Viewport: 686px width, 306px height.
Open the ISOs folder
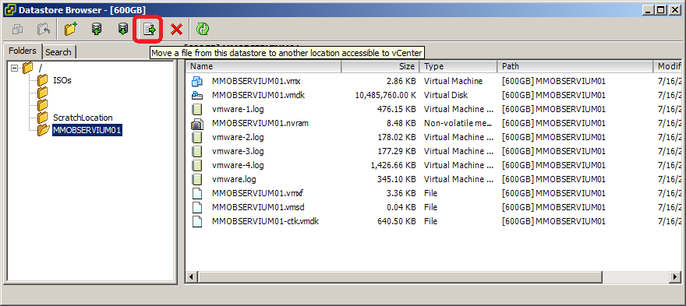[x=62, y=80]
